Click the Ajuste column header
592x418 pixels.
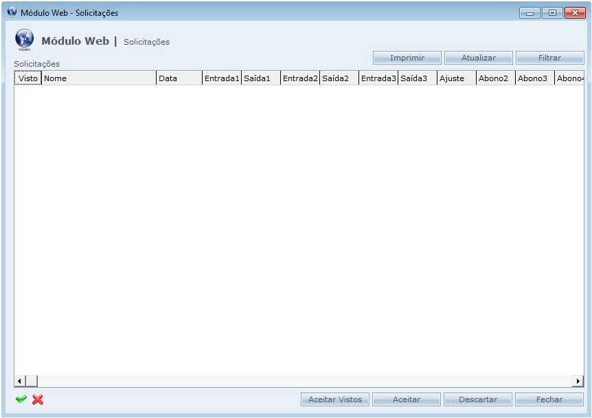point(456,78)
